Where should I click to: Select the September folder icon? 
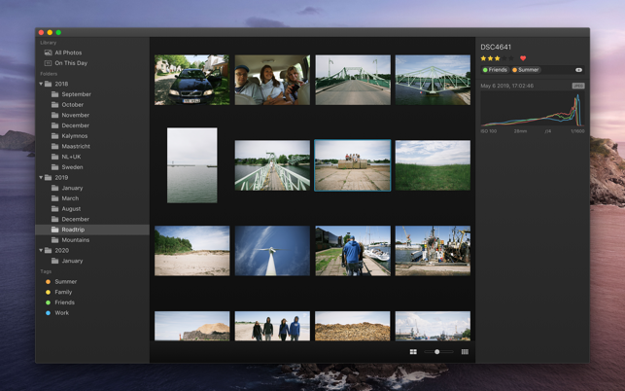pyautogui.click(x=55, y=94)
